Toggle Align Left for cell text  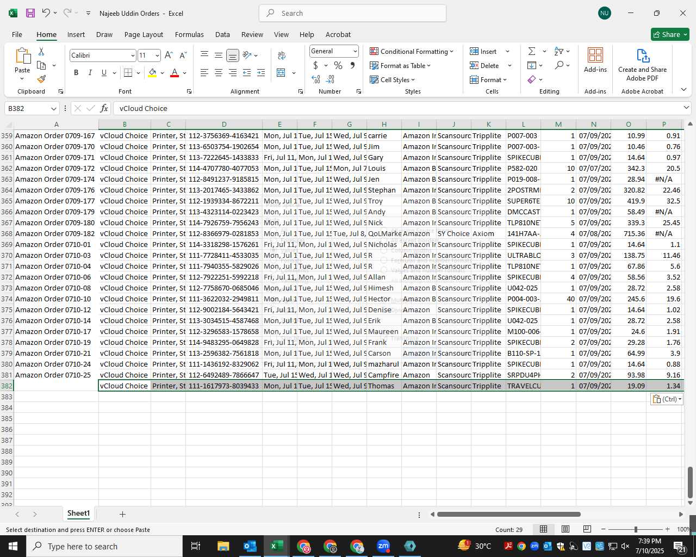click(204, 73)
